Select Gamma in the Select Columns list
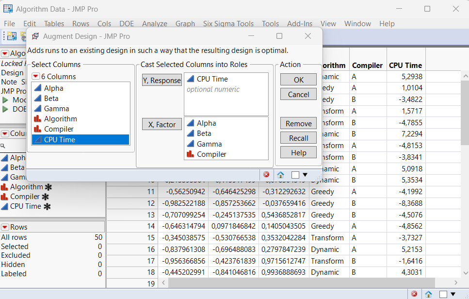This screenshot has width=469, height=299. click(56, 109)
